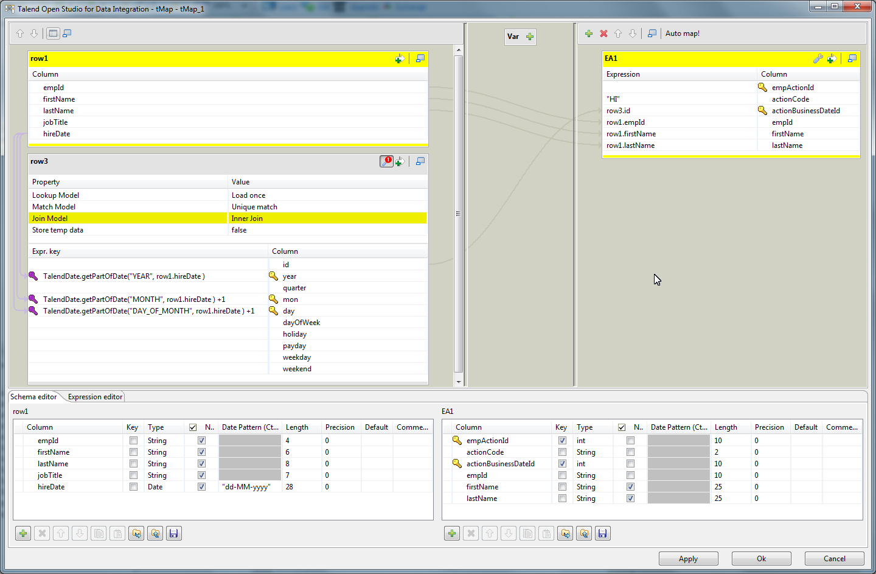
Task: Switch to Schema editor tab
Action: pos(33,397)
